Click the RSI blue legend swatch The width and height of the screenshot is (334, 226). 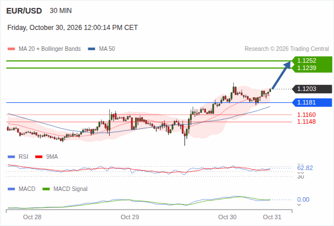pos(11,157)
